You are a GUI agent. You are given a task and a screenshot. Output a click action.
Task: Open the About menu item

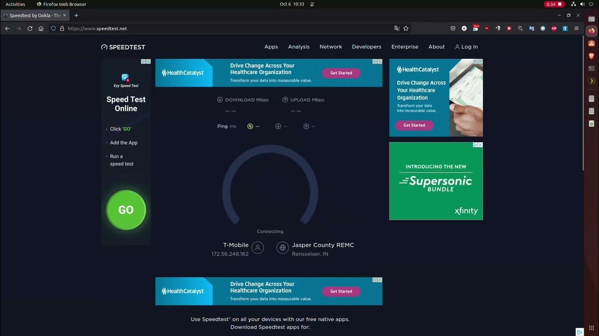437,47
